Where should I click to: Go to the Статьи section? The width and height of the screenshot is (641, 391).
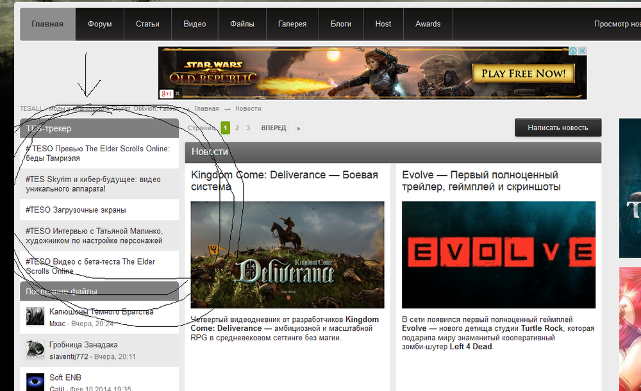[x=147, y=24]
